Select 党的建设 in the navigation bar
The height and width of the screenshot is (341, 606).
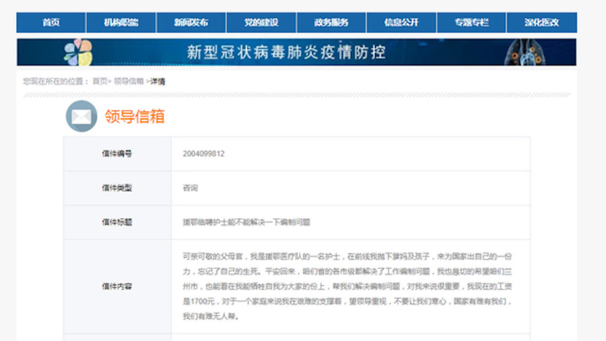pyautogui.click(x=261, y=22)
